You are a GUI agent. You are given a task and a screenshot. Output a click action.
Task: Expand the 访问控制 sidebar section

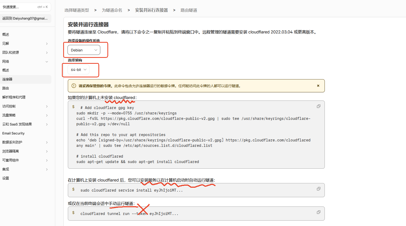click(x=47, y=106)
